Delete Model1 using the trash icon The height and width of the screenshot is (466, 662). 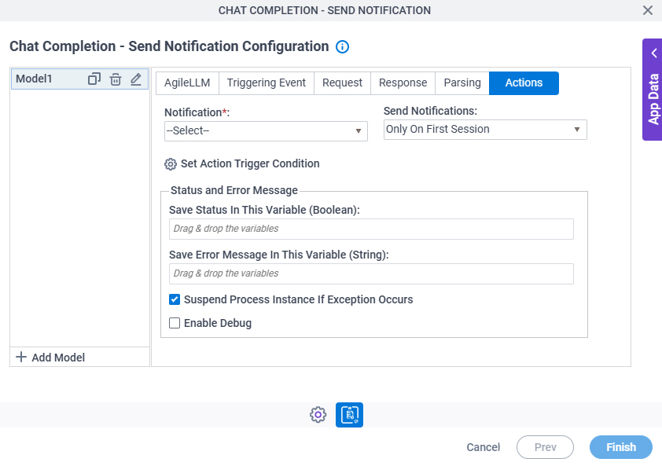click(116, 79)
